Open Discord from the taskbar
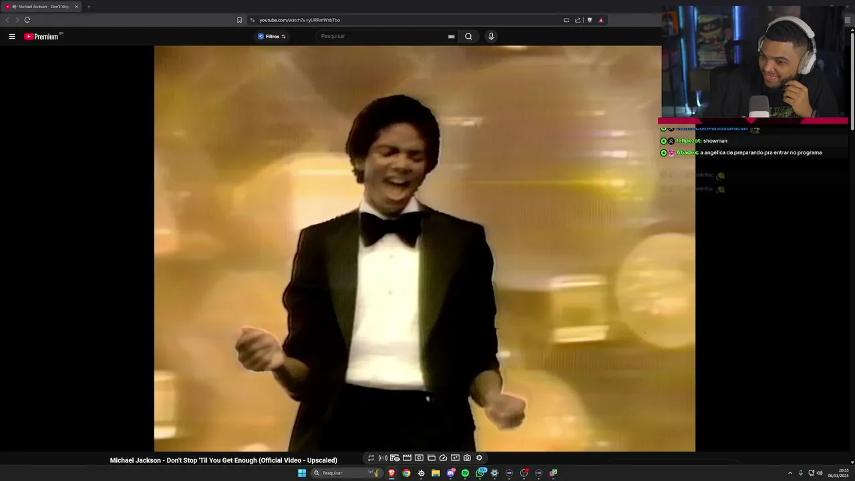The image size is (855, 481). (452, 473)
